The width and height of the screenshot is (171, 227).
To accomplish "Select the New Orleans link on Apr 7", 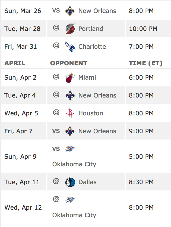I will click(x=97, y=131).
